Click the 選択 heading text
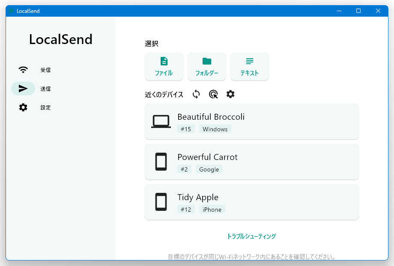 click(152, 44)
